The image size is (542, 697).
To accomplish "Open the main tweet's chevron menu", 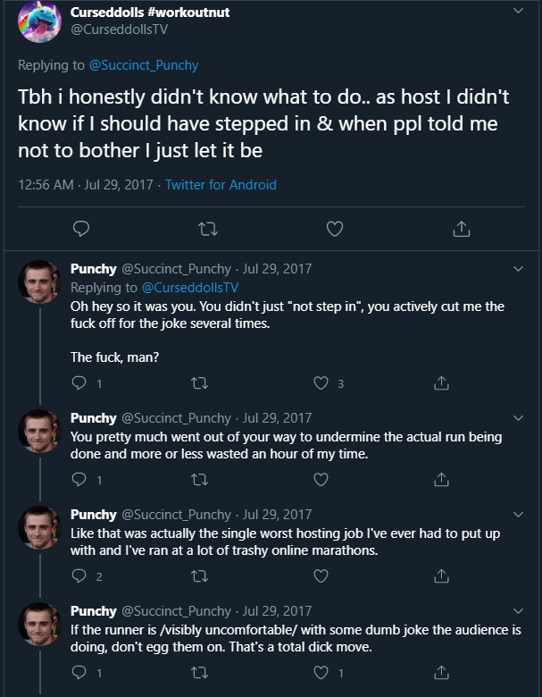I will point(519,12).
